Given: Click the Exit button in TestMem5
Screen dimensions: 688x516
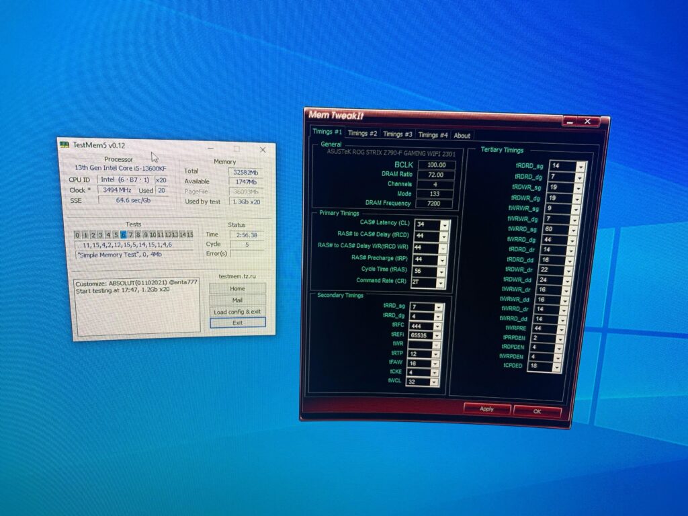Looking at the screenshot, I should [x=237, y=322].
